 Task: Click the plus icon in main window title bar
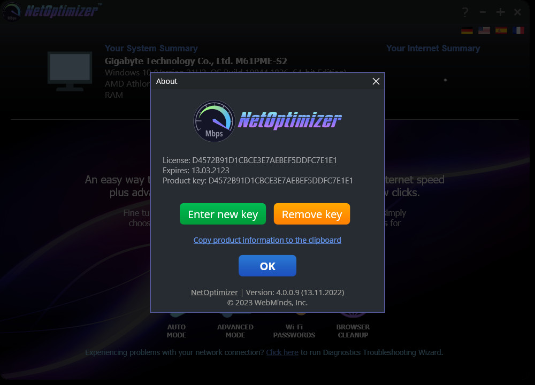tap(500, 12)
